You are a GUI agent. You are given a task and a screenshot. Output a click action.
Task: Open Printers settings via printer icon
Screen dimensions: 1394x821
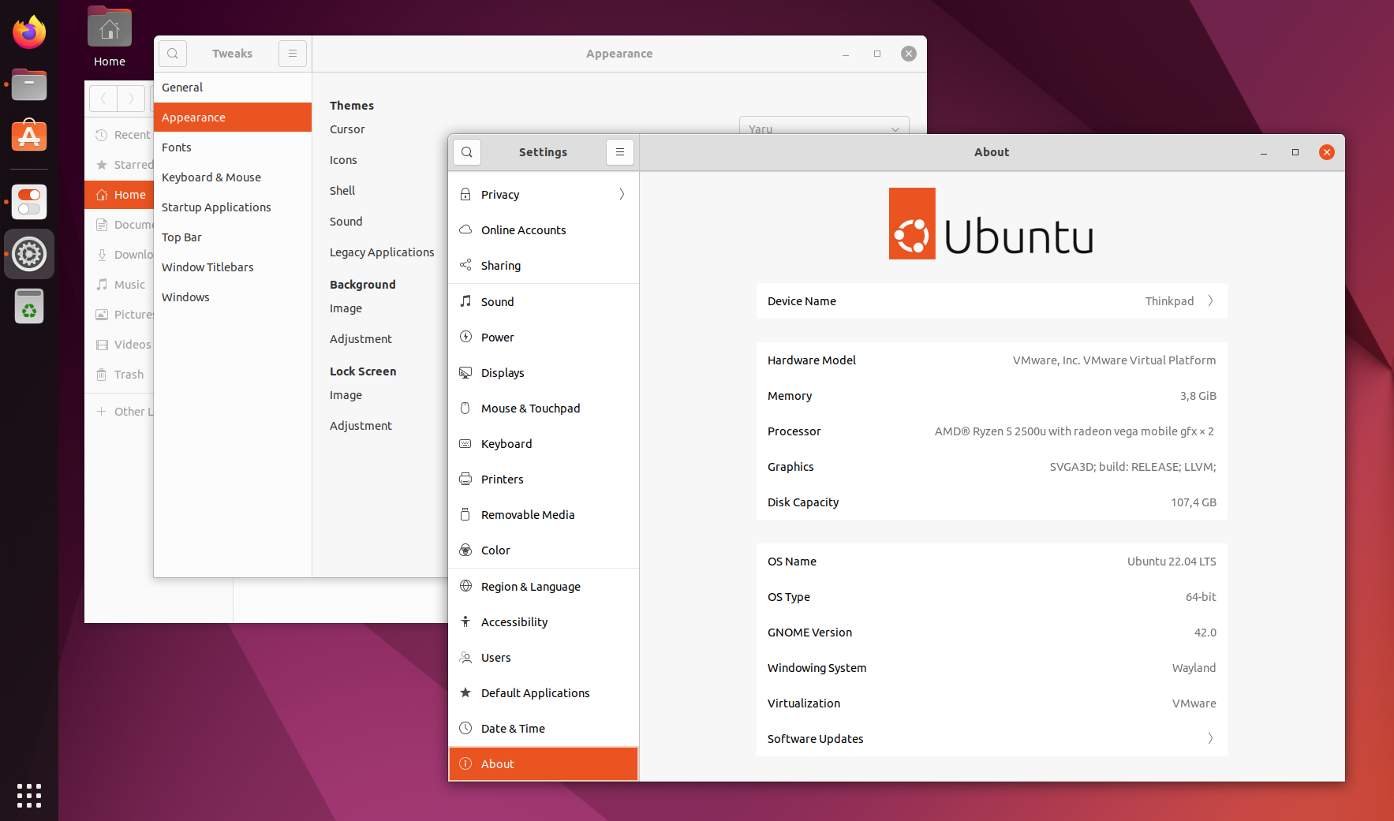click(466, 479)
